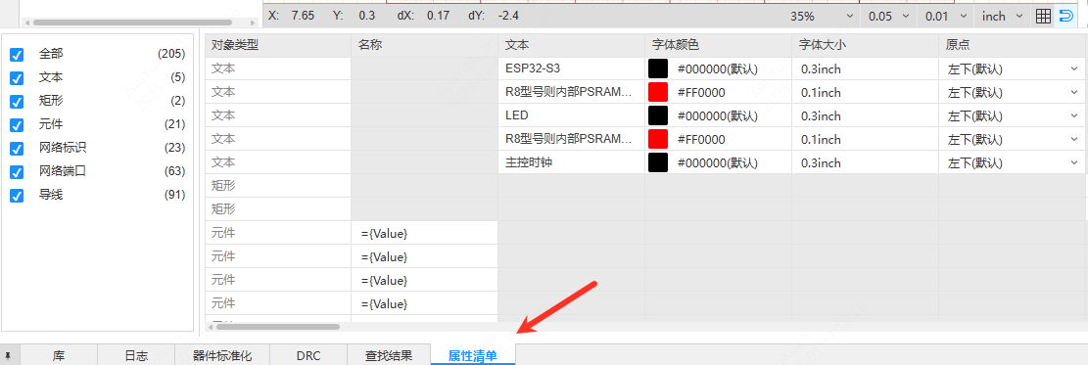
Task: Click the 原点 column header
Action: 1013,45
